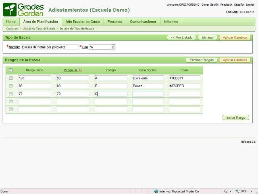The image size is (258, 194).
Task: Click the Color column header
Action: point(184,70)
